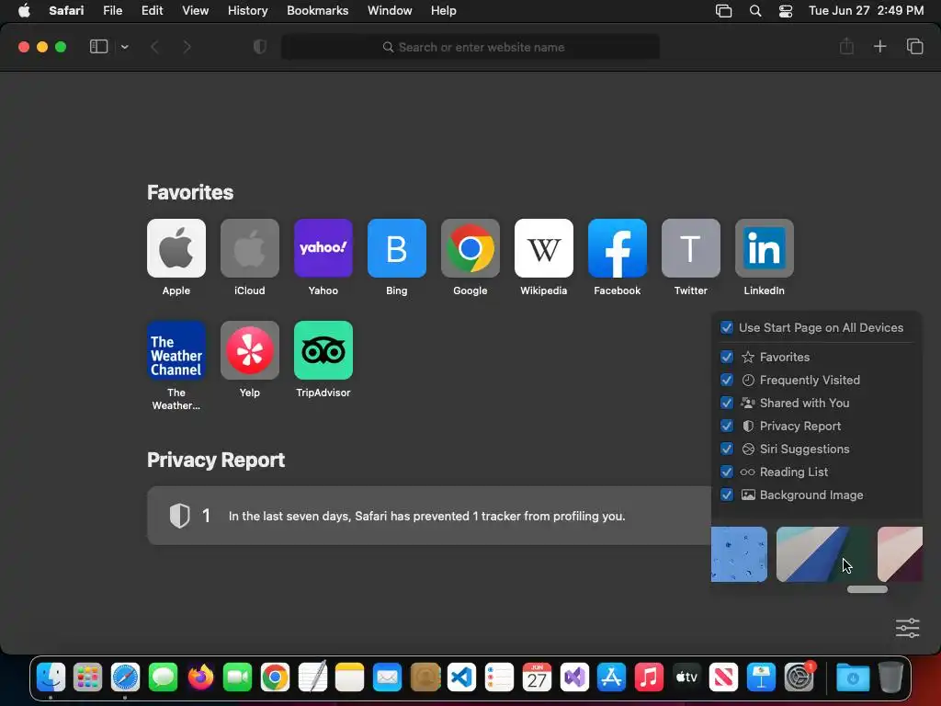This screenshot has height=706, width=941.
Task: Open the Twitter favorite
Action: click(691, 248)
